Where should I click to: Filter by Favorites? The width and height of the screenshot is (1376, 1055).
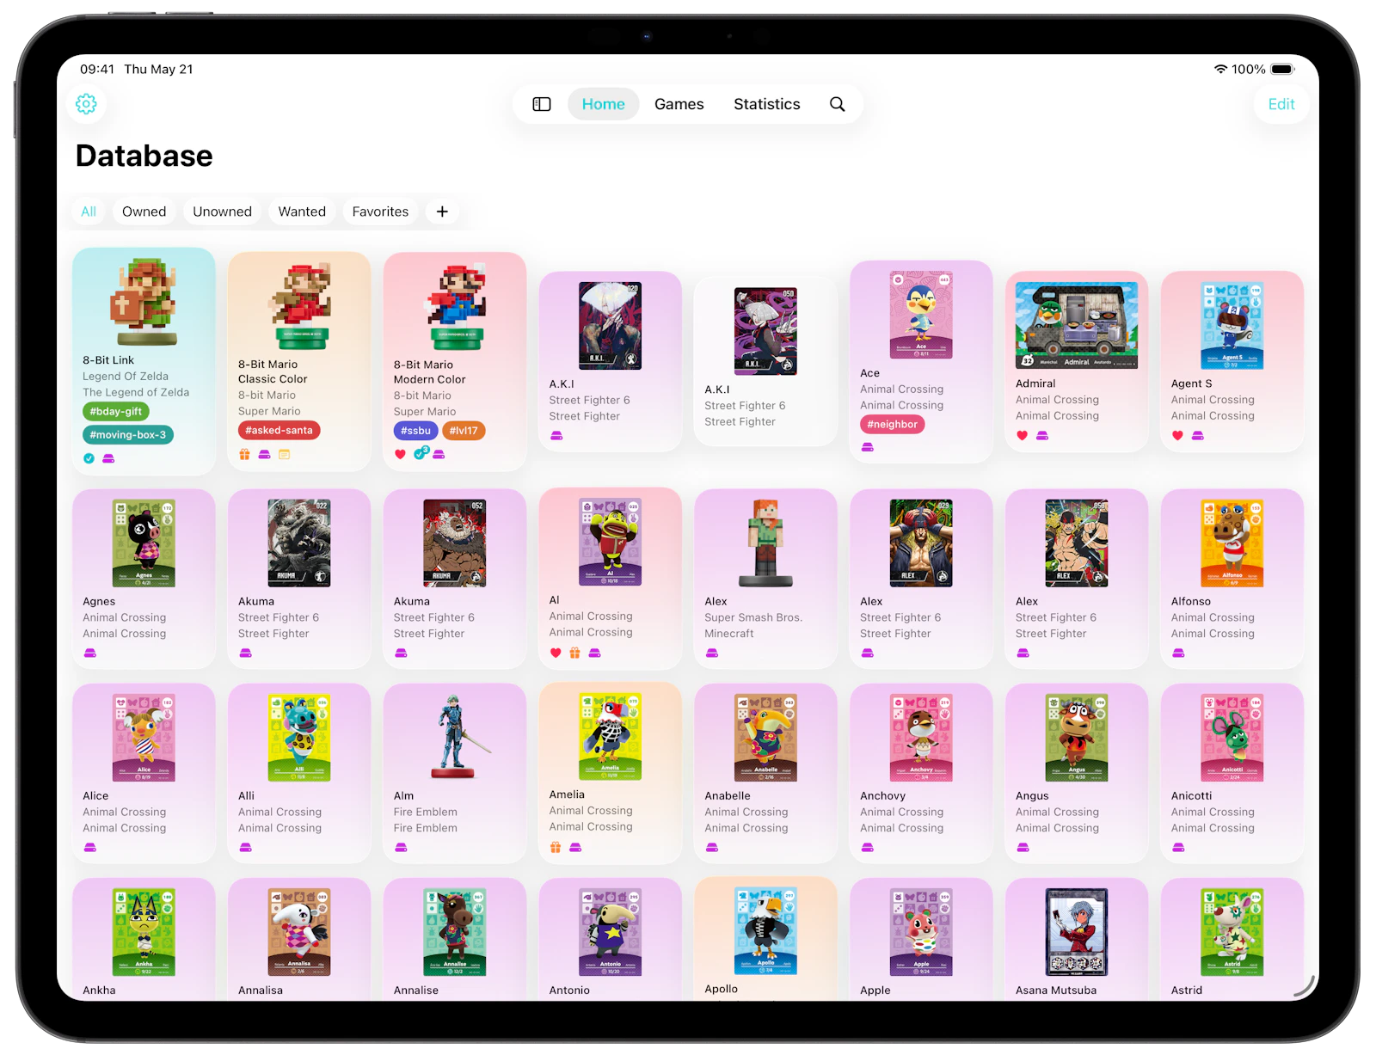(x=380, y=212)
